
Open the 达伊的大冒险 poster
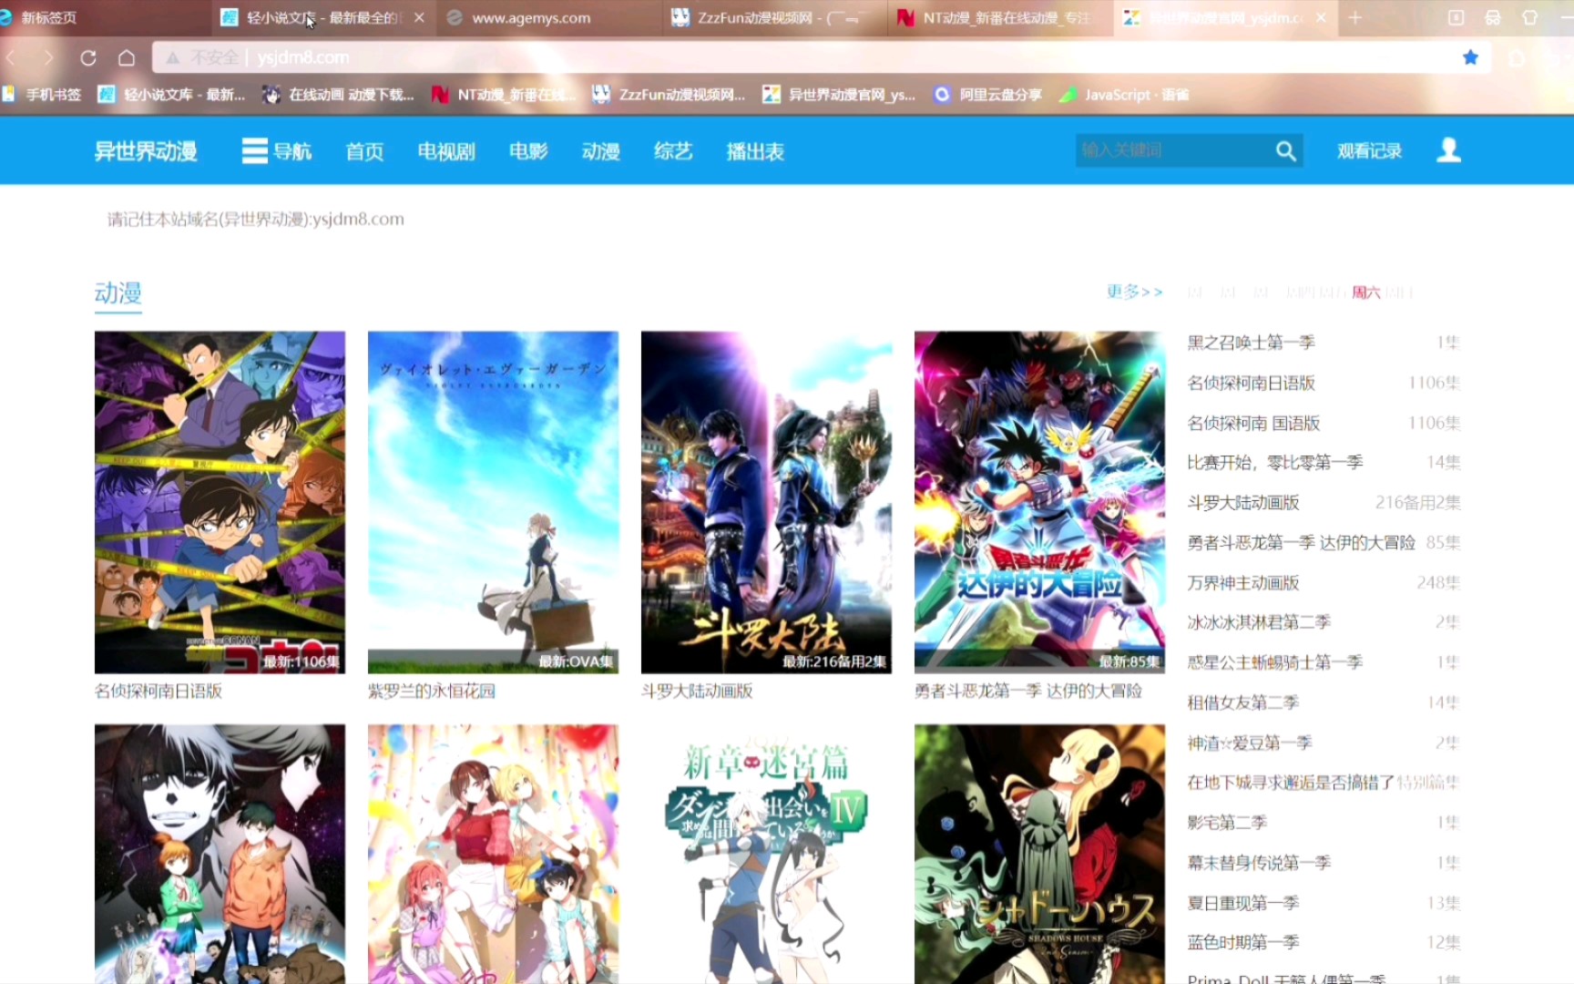[1039, 502]
